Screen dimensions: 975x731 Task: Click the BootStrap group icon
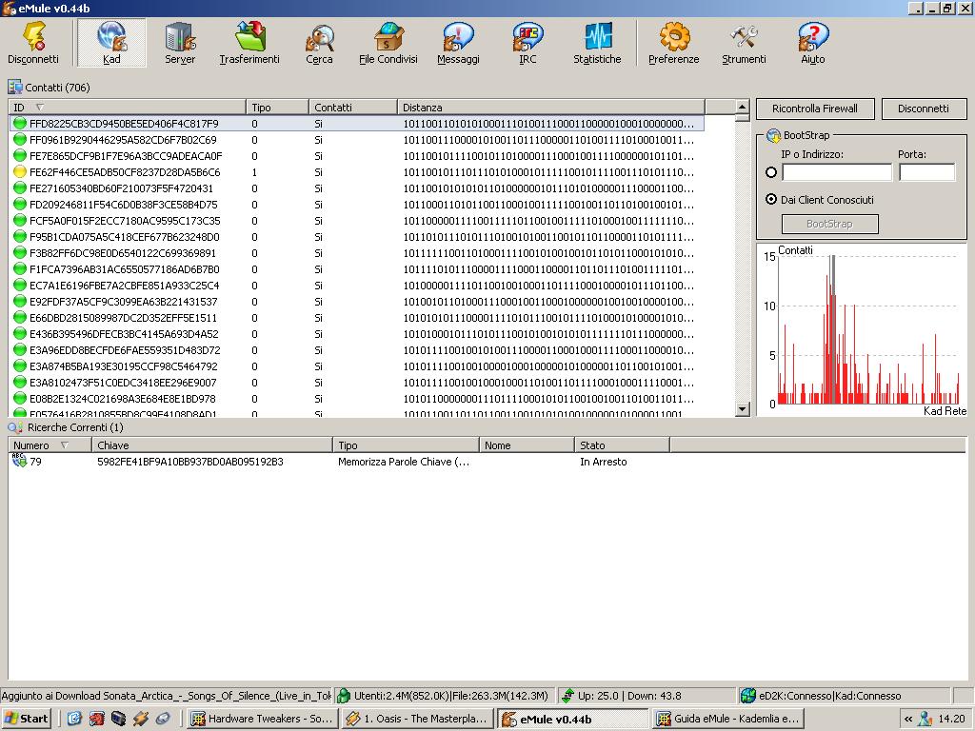point(773,135)
